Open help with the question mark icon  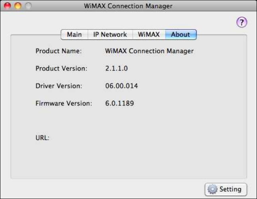[241, 22]
